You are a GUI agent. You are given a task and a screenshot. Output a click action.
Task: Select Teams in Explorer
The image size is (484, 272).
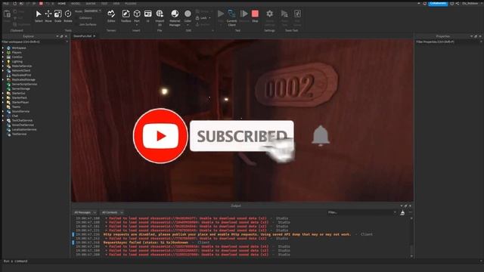[x=16, y=107]
